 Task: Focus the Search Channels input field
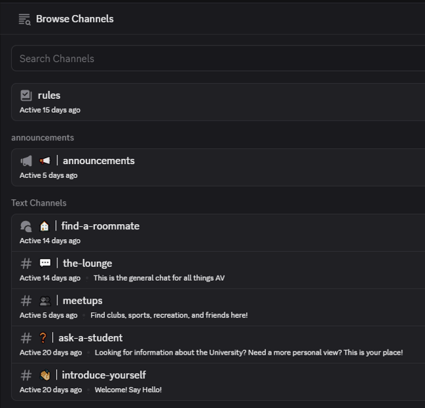pyautogui.click(x=218, y=58)
